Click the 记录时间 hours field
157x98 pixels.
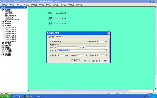point(61,55)
